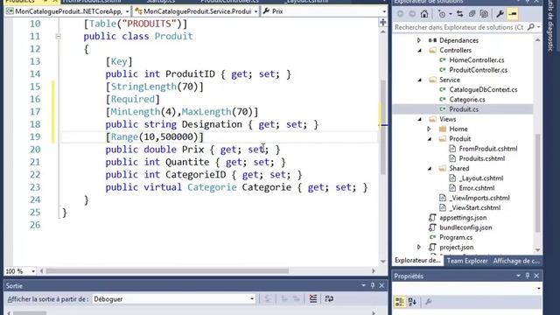
Task: Click the split editor icon above vertical scrollbar
Action: pyautogui.click(x=383, y=23)
